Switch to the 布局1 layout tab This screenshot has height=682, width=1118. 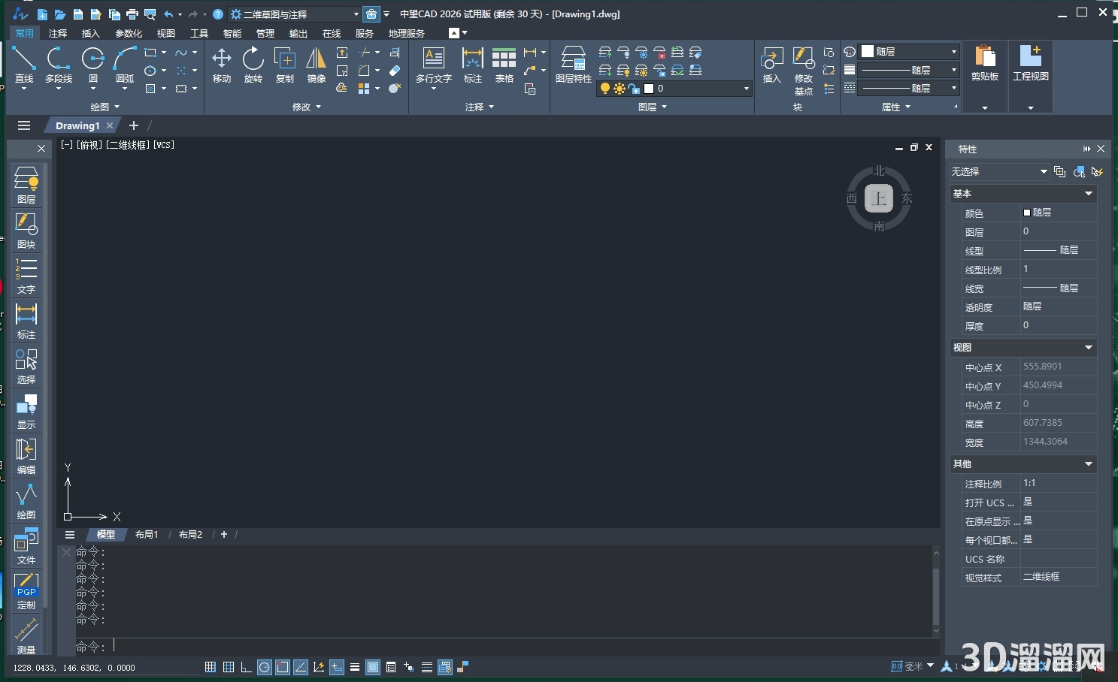click(147, 535)
